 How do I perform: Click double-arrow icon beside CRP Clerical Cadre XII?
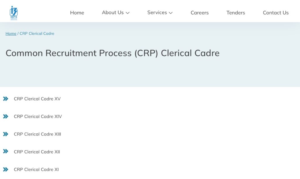[x=6, y=151]
